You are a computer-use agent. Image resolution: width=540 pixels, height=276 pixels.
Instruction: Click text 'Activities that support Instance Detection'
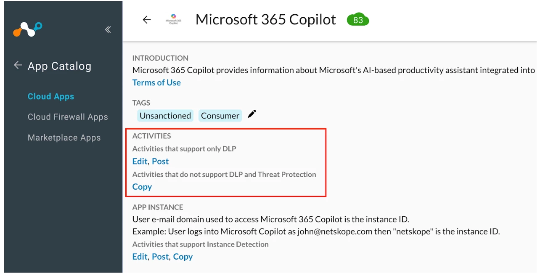201,244
